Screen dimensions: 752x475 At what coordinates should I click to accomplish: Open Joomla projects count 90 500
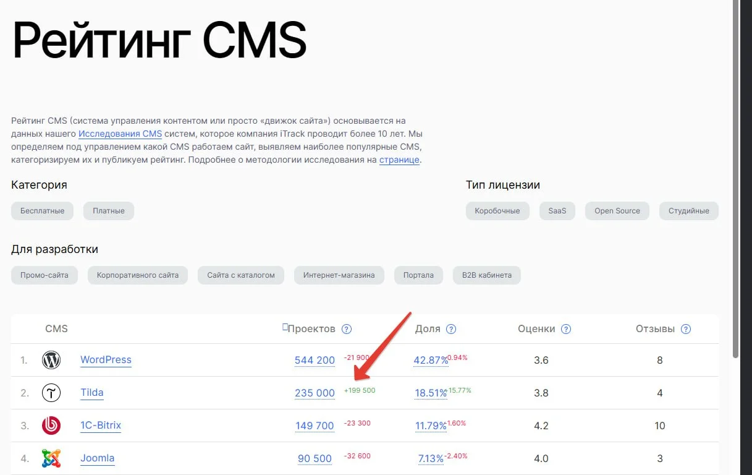pos(315,459)
